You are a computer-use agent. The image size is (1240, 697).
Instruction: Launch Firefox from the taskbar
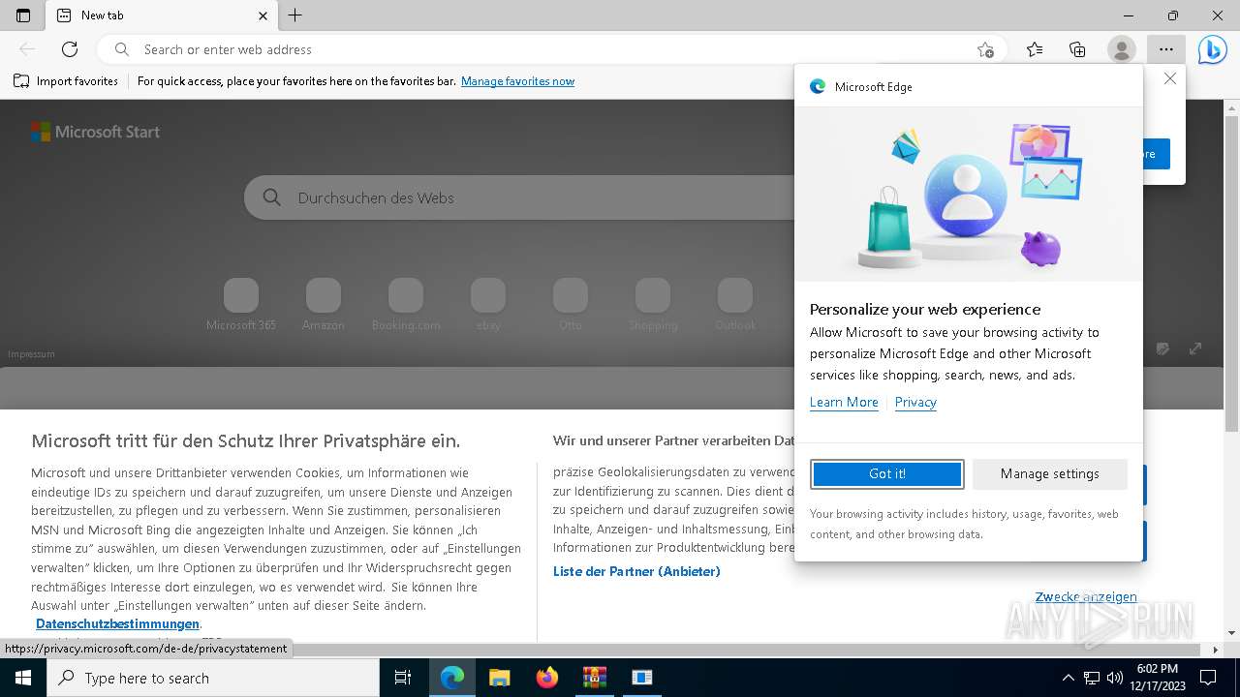(x=547, y=678)
